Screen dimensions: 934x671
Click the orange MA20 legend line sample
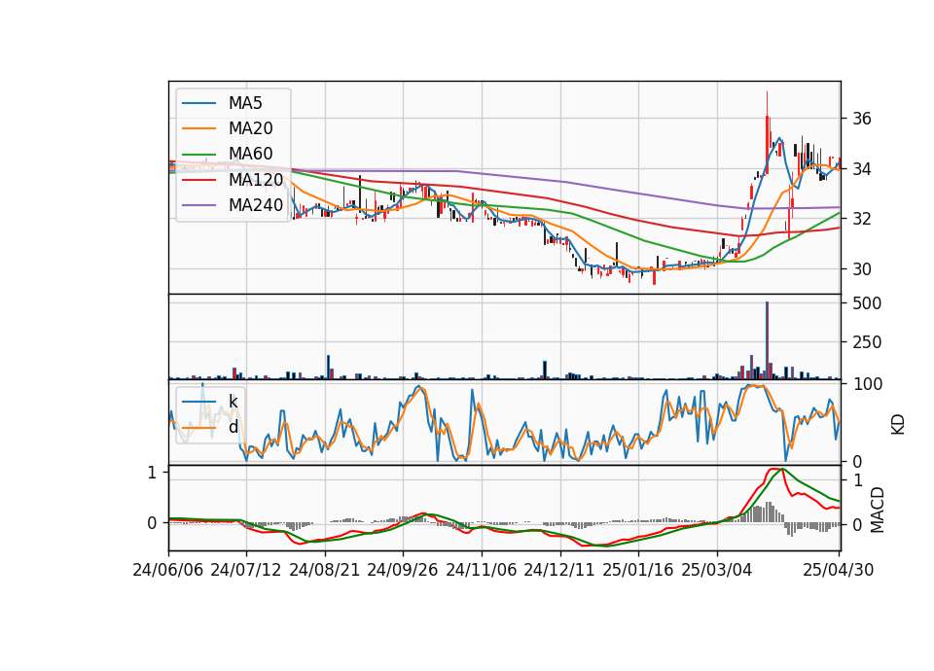pos(198,128)
